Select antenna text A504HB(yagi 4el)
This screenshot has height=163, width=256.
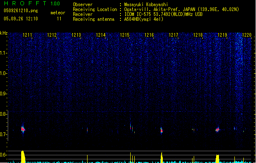144,19
